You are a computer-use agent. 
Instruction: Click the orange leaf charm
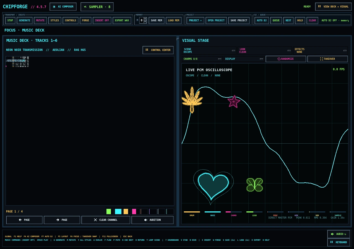192,100
